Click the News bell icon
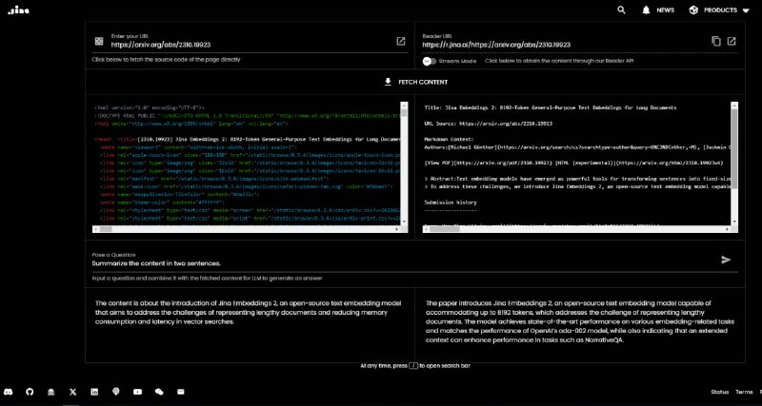This screenshot has height=406, width=762. pyautogui.click(x=646, y=10)
